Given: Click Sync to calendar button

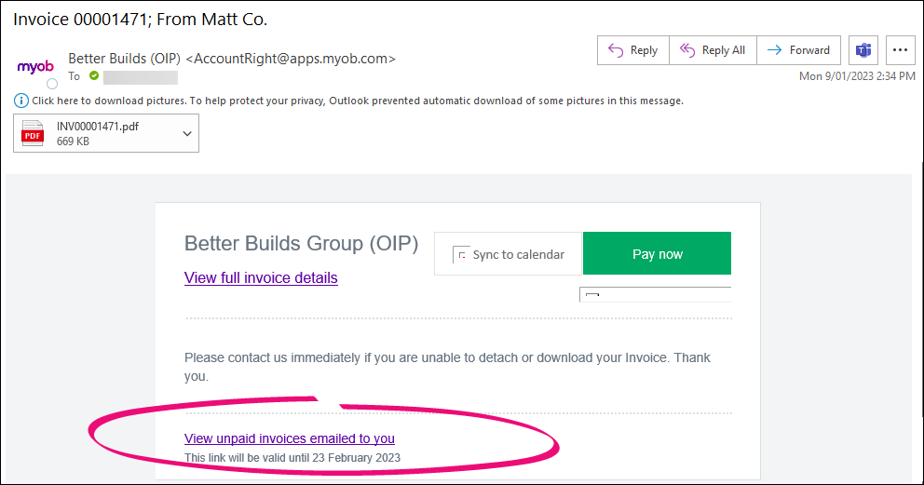Looking at the screenshot, I should click(x=508, y=254).
